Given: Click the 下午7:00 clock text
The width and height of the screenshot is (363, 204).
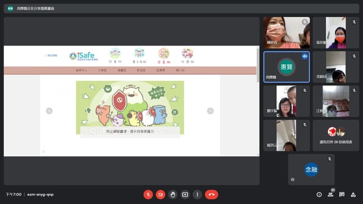Looking at the screenshot, I should 13,195.
